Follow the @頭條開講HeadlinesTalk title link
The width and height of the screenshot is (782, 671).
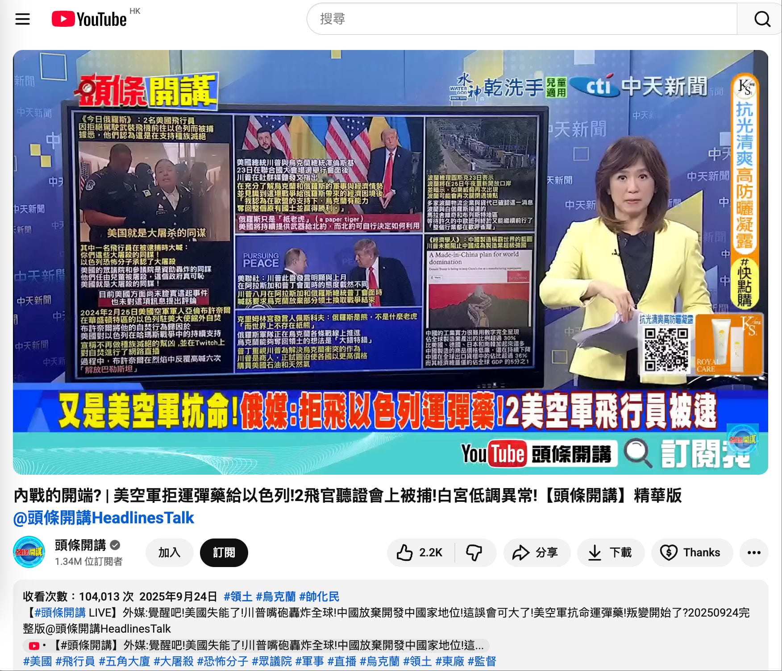pyautogui.click(x=104, y=518)
